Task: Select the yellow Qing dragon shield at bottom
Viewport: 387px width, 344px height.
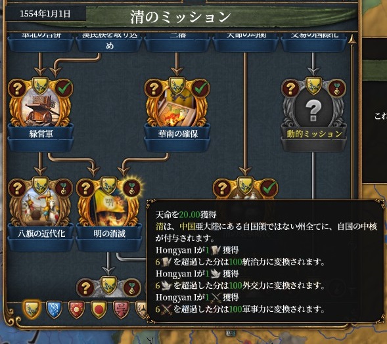Action: pos(32,309)
